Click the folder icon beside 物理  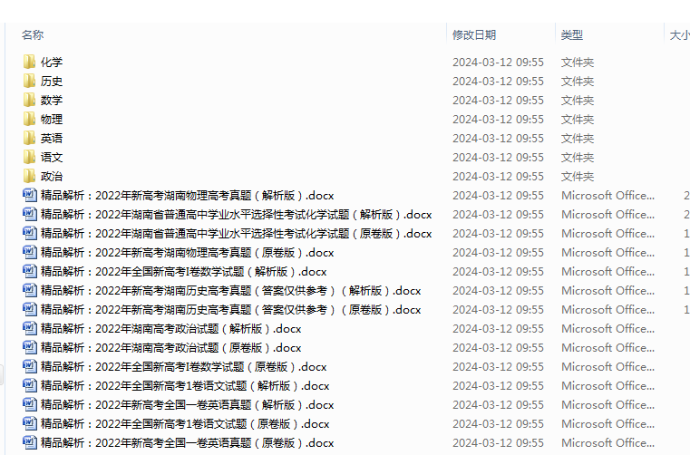click(30, 120)
